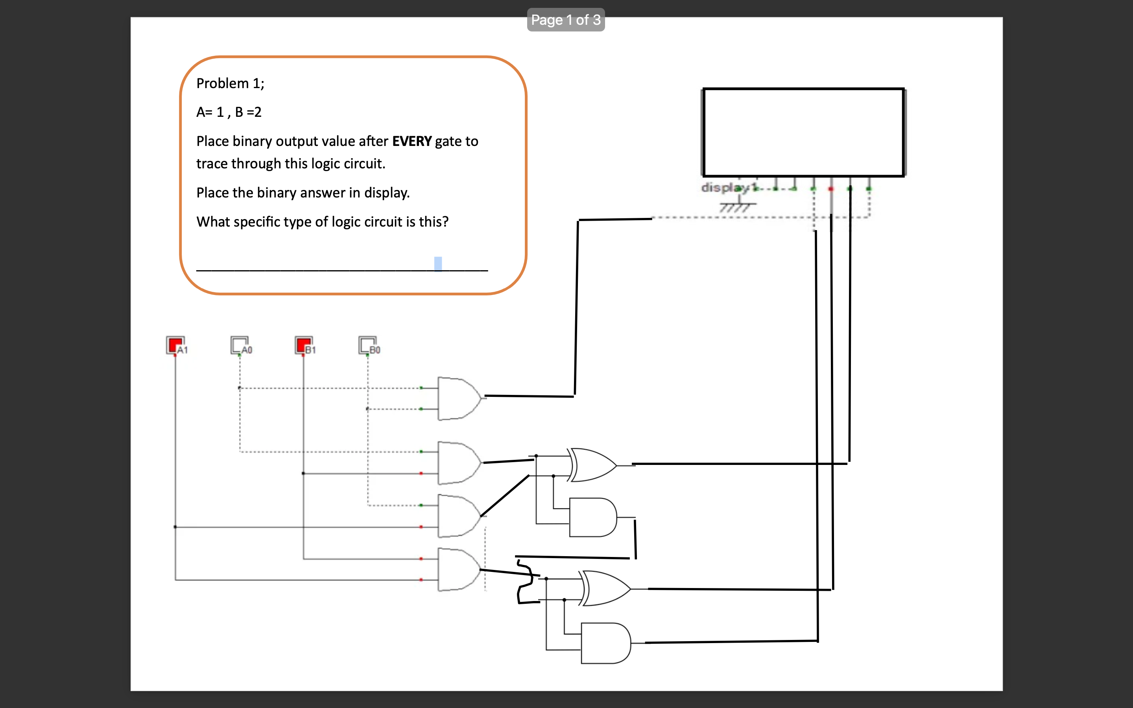Select the third AND gate in the column

pyautogui.click(x=459, y=517)
